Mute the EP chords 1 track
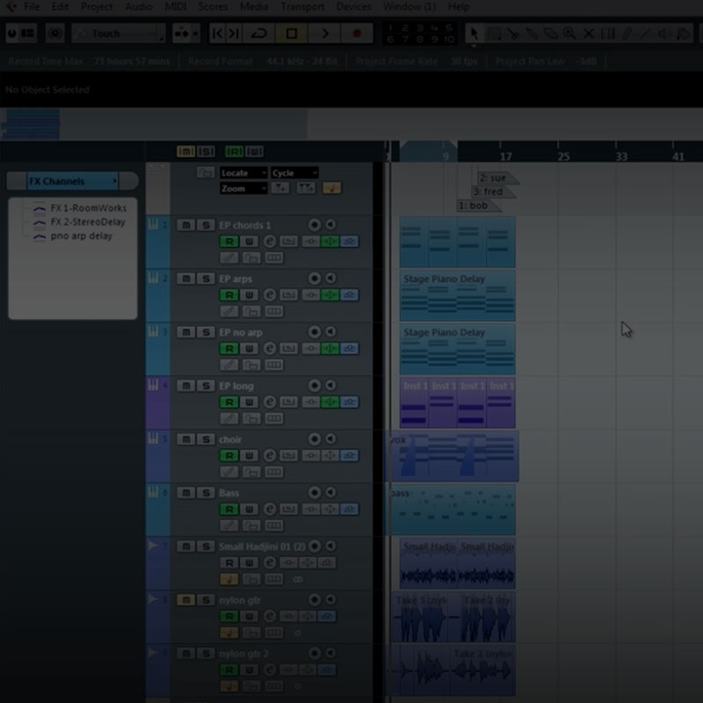The height and width of the screenshot is (703, 703). point(185,225)
